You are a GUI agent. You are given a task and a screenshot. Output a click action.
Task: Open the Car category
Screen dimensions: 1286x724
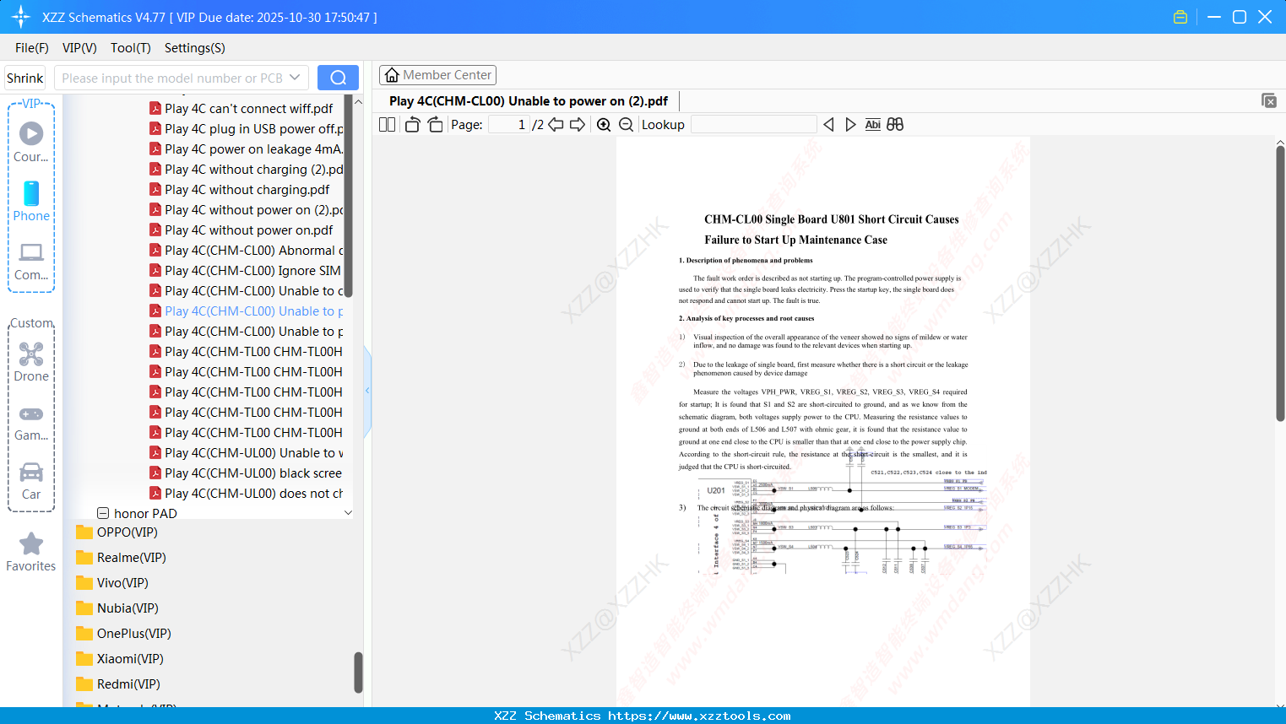(x=31, y=480)
